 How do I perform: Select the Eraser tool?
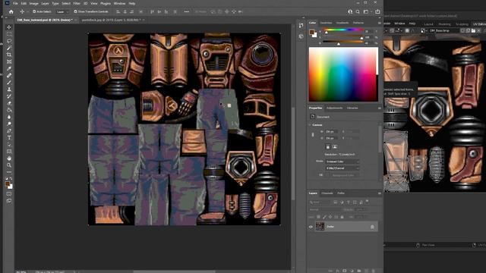(9, 103)
